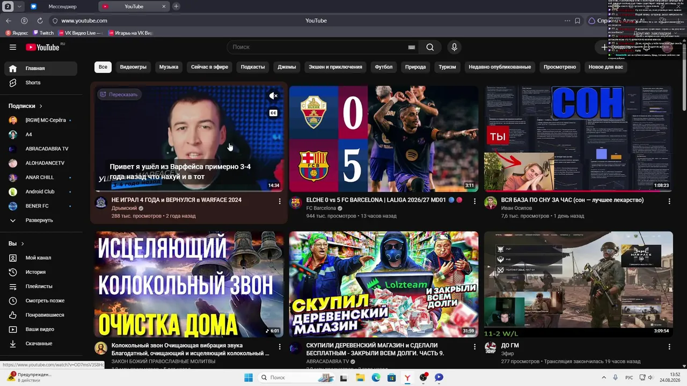Open the YouTube hamburger guide menu
687x386 pixels.
[x=13, y=47]
